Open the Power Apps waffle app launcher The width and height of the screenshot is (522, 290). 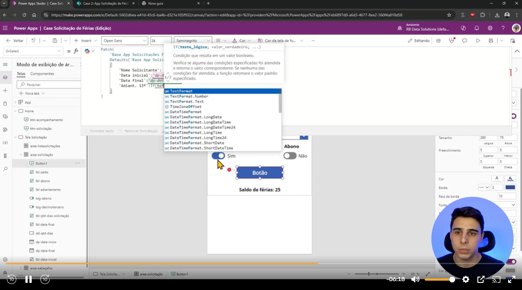5,28
